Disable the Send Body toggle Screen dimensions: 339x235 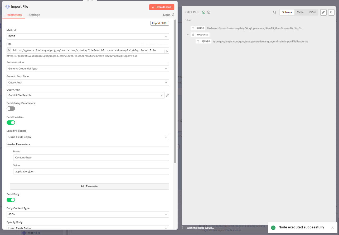(x=11, y=200)
